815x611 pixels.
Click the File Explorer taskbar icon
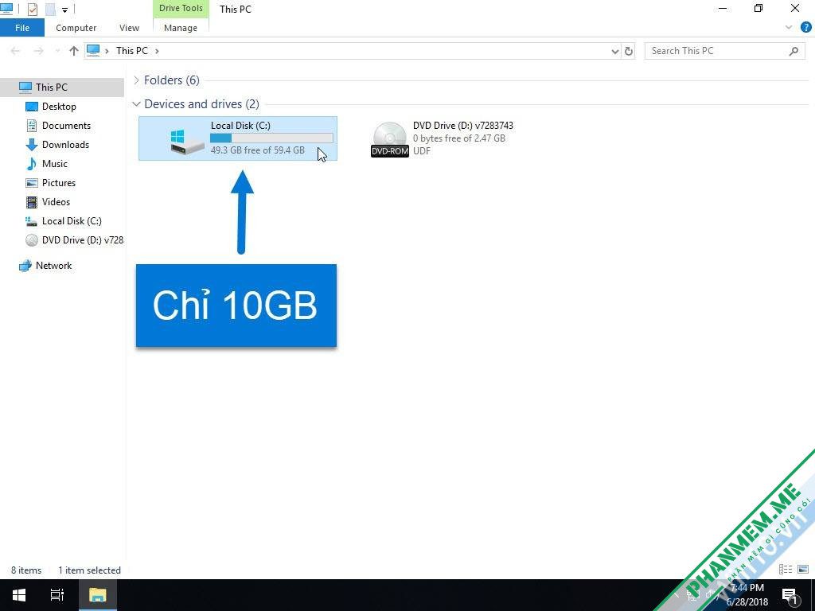98,595
